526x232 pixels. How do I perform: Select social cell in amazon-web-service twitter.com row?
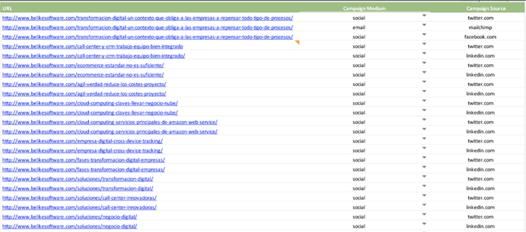359,122
